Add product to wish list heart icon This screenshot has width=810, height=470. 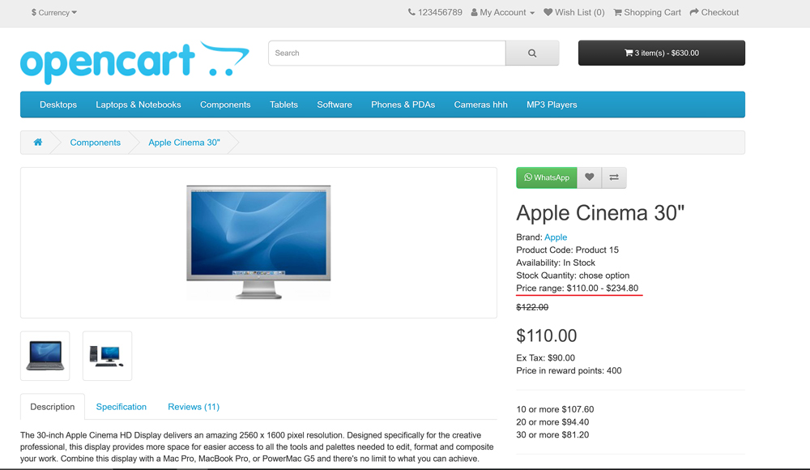tap(590, 177)
